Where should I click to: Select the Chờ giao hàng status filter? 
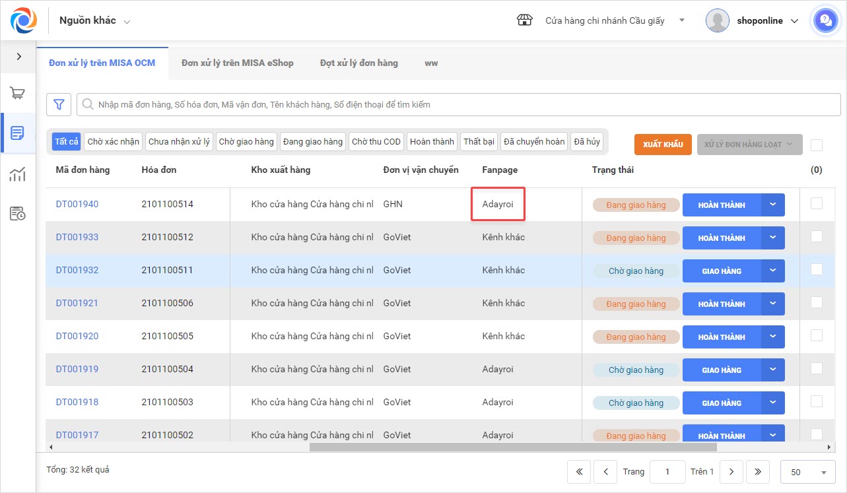(246, 142)
